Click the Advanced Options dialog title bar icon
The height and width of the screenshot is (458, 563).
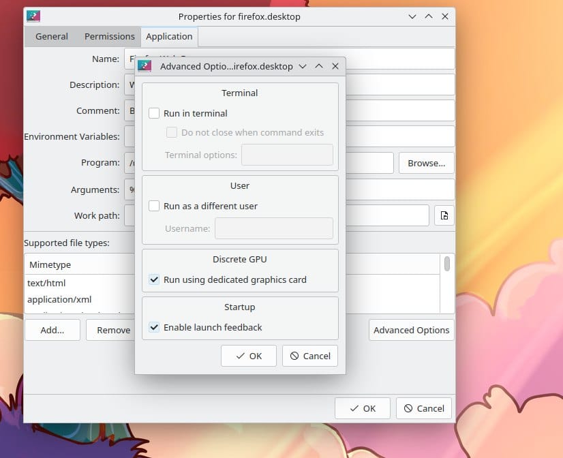[144, 66]
